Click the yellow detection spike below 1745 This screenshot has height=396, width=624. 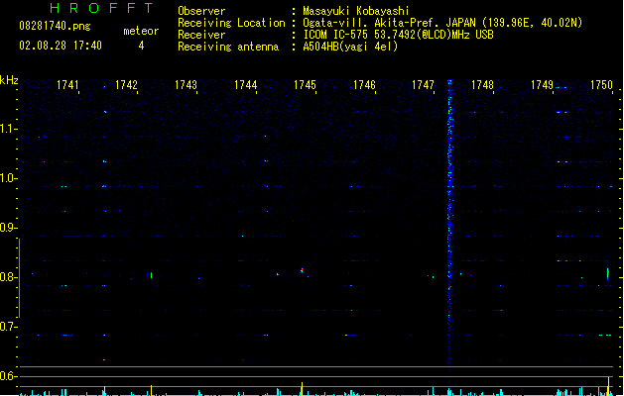[302, 389]
